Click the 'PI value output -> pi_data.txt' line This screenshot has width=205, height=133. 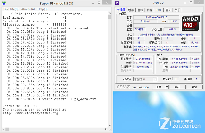click(51, 99)
